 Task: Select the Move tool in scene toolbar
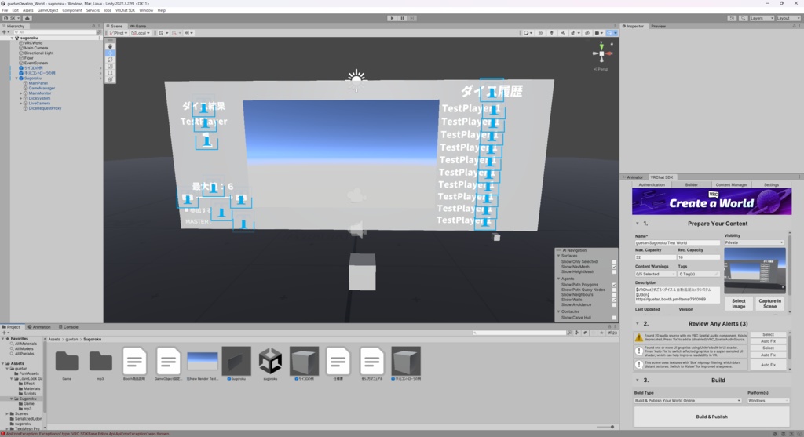pyautogui.click(x=110, y=53)
